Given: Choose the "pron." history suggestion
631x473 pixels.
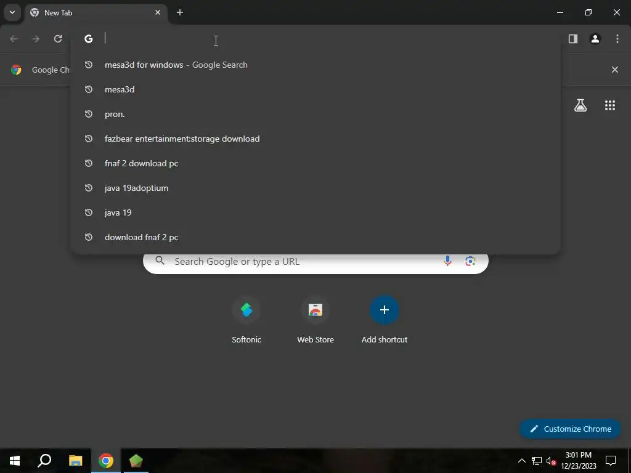Looking at the screenshot, I should [x=315, y=114].
